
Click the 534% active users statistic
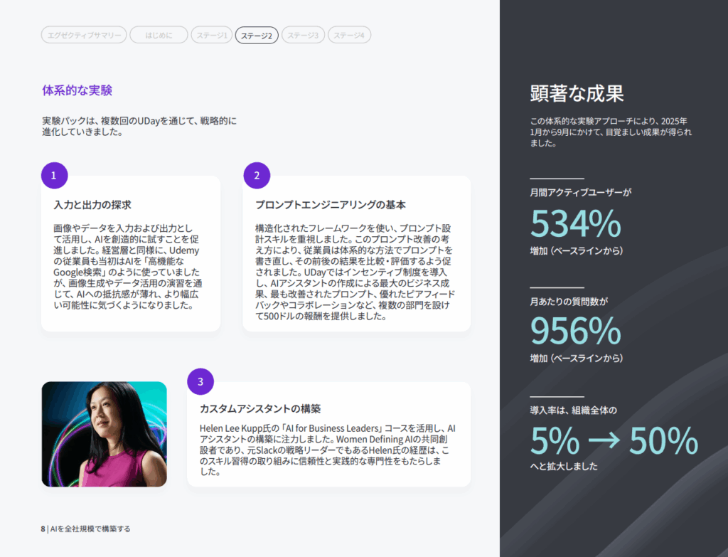coord(576,223)
